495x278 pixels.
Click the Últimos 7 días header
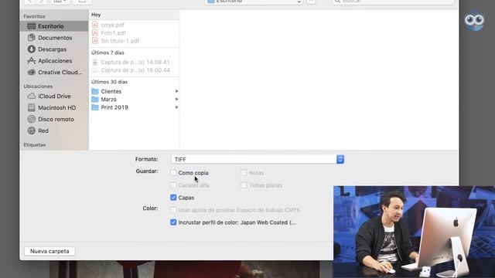tap(108, 53)
